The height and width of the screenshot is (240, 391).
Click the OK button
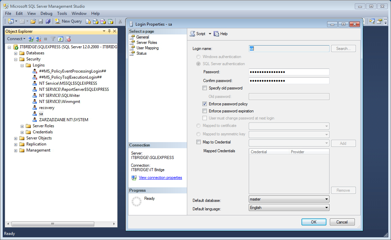coord(314,222)
